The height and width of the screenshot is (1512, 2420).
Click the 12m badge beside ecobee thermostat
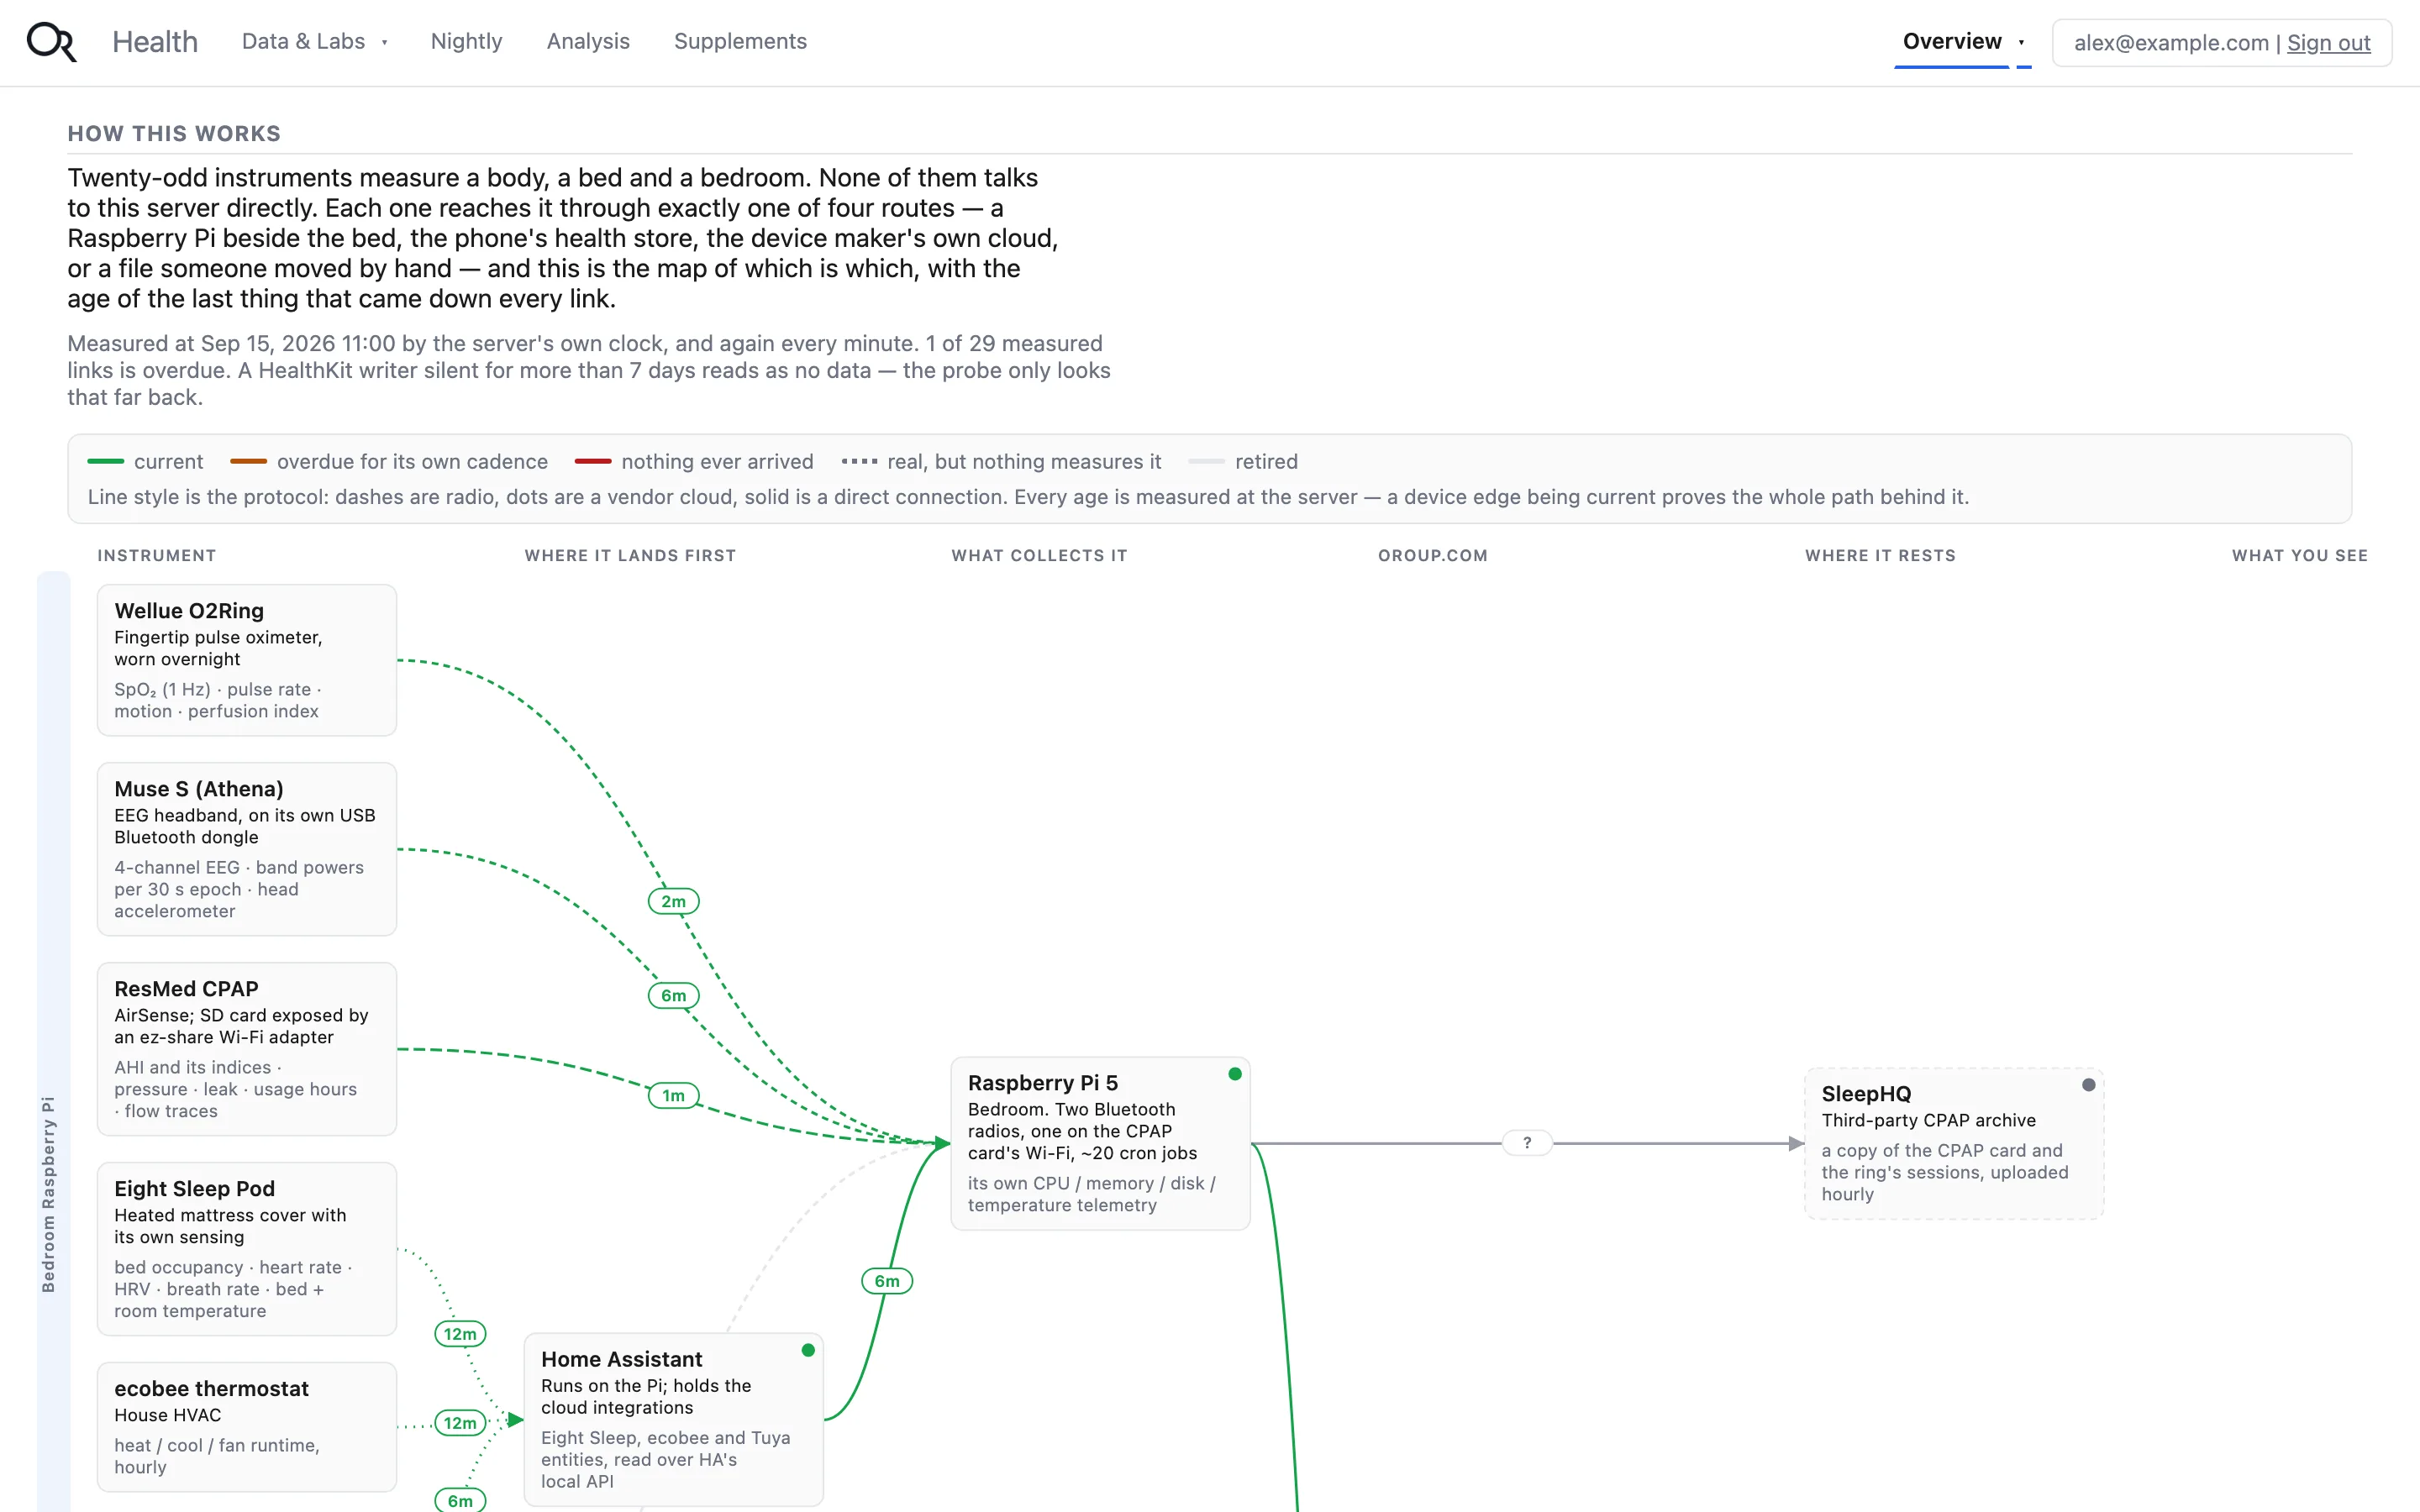460,1423
